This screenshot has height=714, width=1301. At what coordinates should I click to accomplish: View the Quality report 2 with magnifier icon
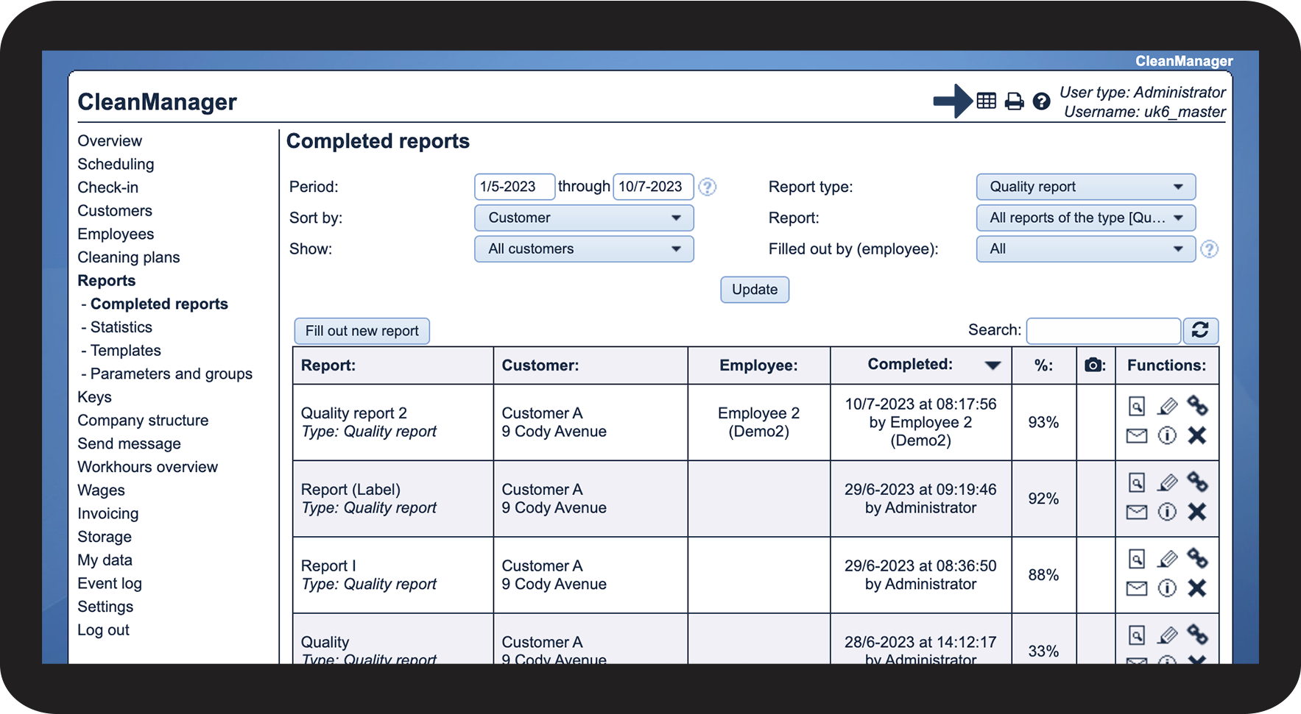click(x=1137, y=406)
